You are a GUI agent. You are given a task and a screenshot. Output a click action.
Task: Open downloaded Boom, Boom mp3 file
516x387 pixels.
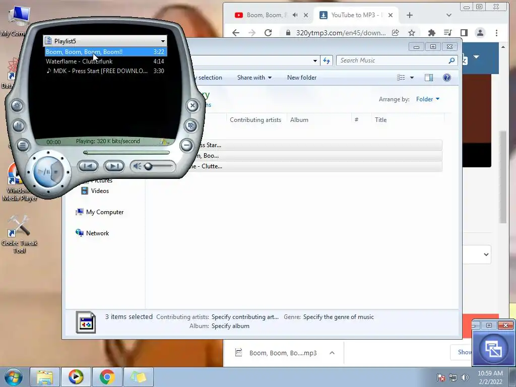pyautogui.click(x=282, y=353)
